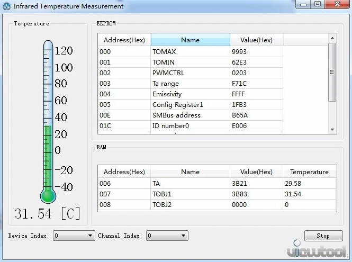Click address cell 00E in EEPROM
The width and height of the screenshot is (352, 262).
point(124,115)
